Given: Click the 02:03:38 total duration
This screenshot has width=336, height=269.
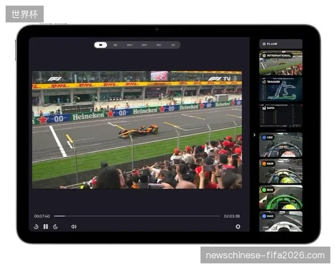Looking at the screenshot, I should click(x=232, y=216).
